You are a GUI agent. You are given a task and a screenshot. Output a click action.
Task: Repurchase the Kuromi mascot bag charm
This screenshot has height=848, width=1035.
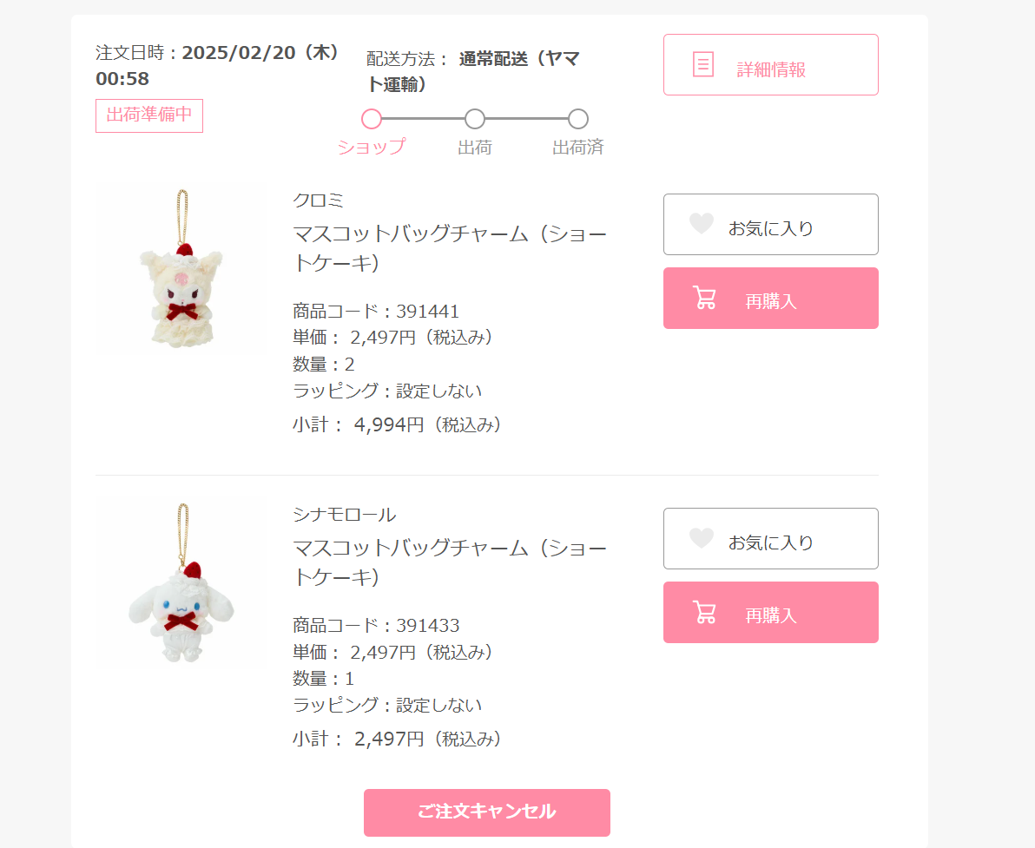tap(771, 299)
